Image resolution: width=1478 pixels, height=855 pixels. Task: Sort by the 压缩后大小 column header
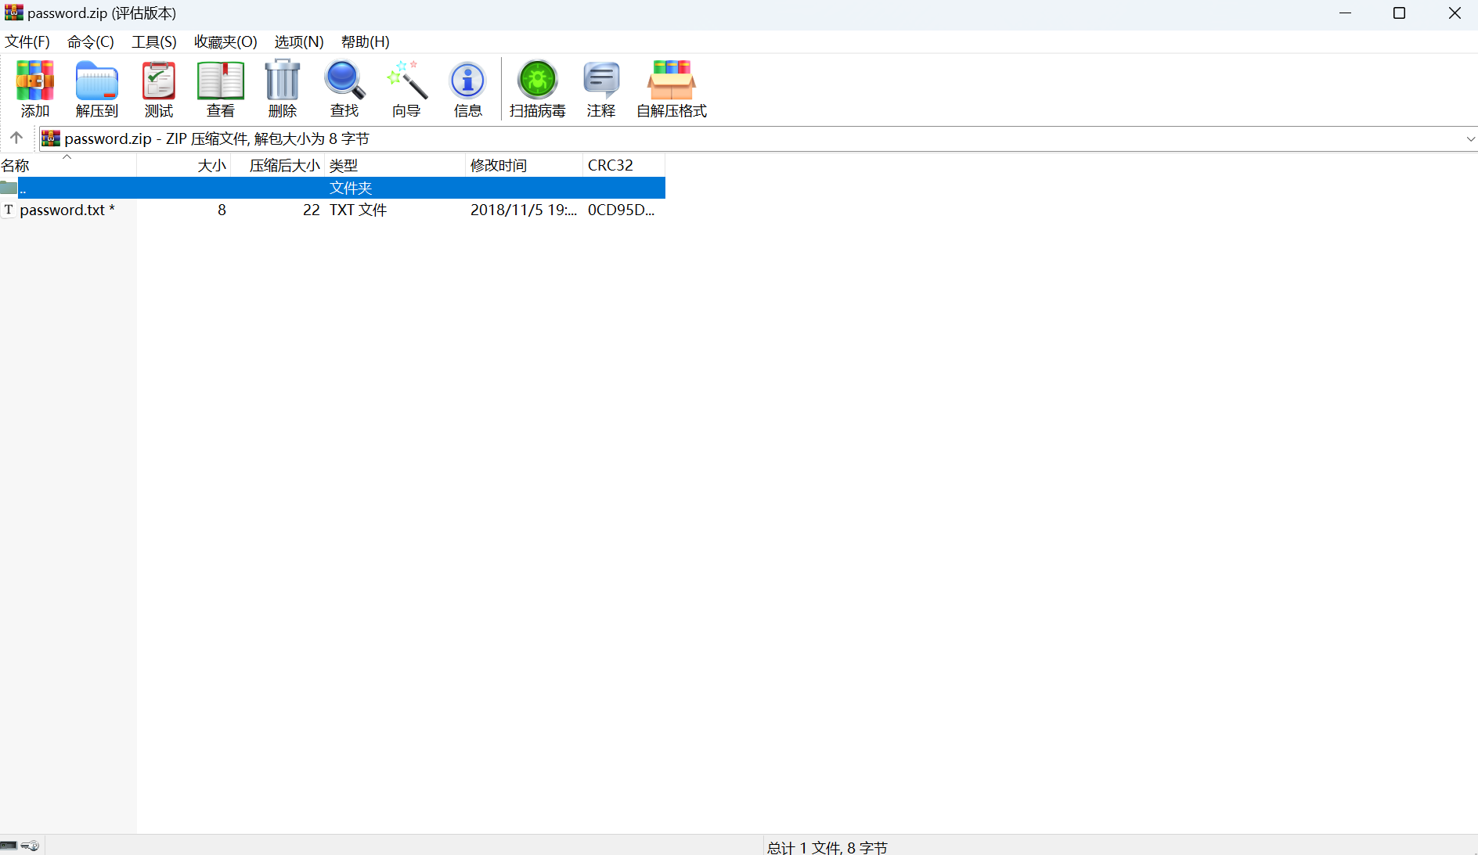(278, 165)
